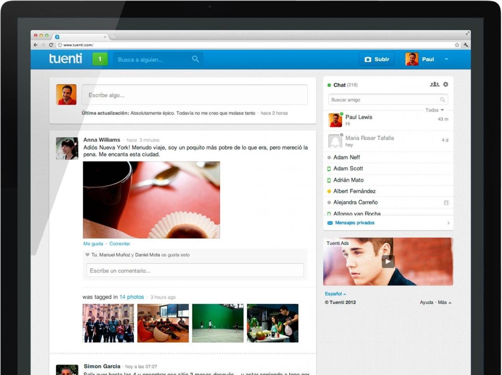502x375 pixels.
Task: Open the green notifications badge
Action: pos(100,59)
